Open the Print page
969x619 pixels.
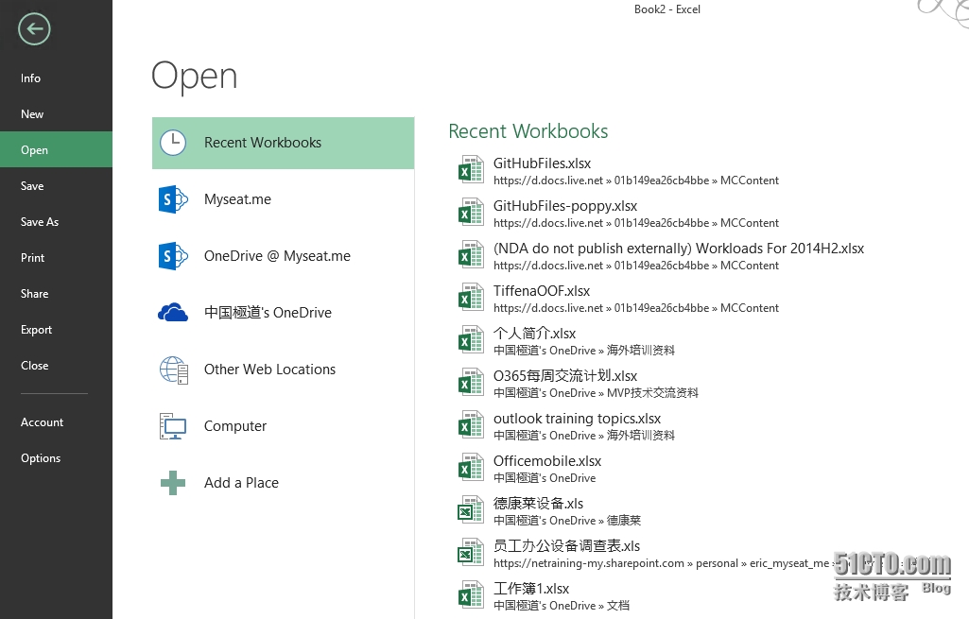[56, 258]
